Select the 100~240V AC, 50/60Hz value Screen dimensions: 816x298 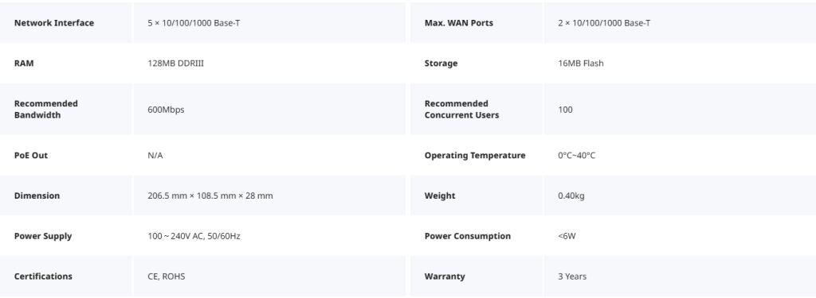pyautogui.click(x=194, y=236)
